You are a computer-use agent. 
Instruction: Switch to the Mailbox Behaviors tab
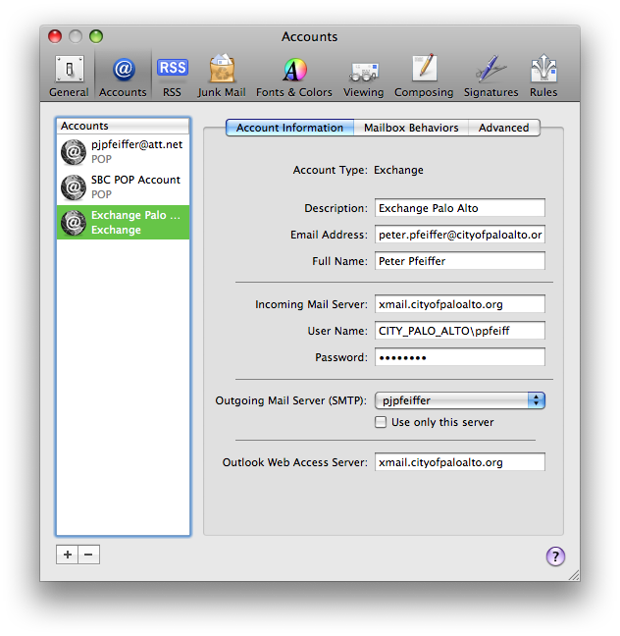tap(411, 128)
